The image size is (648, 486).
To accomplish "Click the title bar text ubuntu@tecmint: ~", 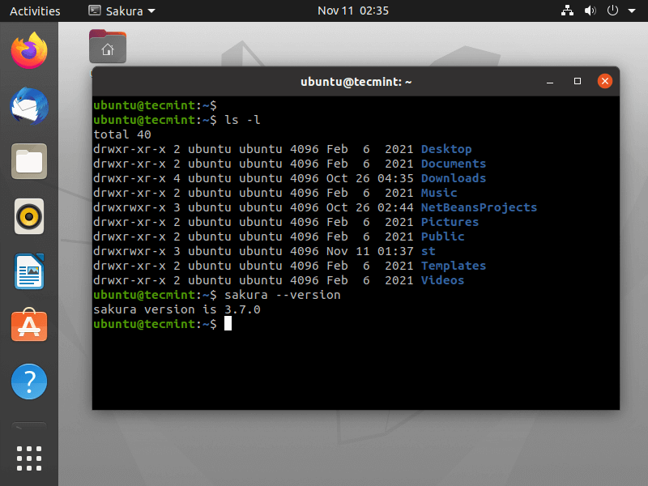I will tap(356, 82).
